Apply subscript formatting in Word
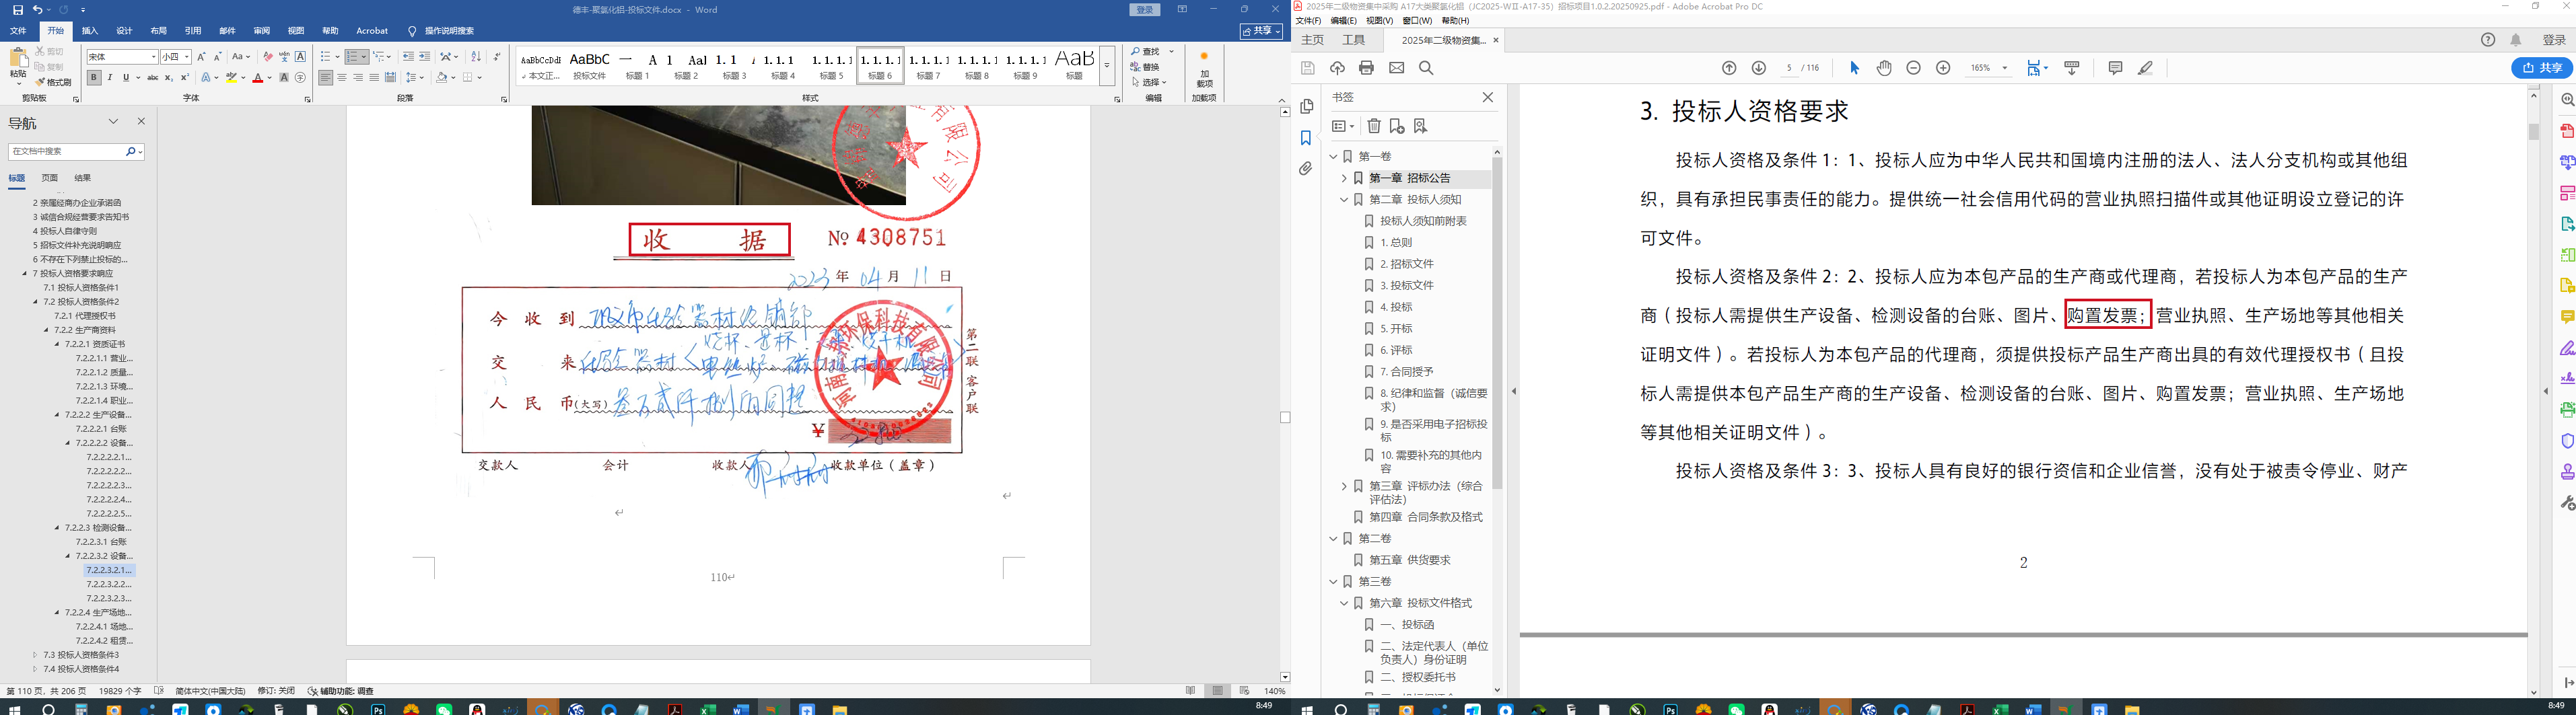Viewport: 2576px width, 715px height. coord(169,78)
